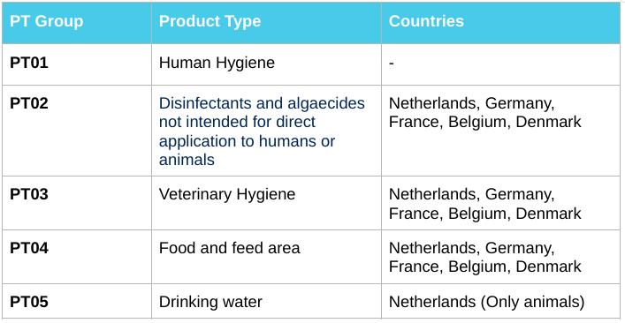Select the PT05 cell
This screenshot has height=323, width=625.
(x=77, y=302)
